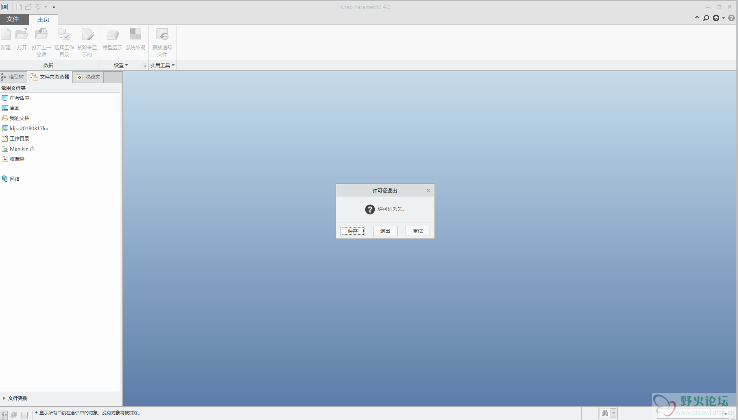This screenshot has width=738, height=420.
Task: Expand quick access toolbar customize dropdown
Action: click(54, 7)
